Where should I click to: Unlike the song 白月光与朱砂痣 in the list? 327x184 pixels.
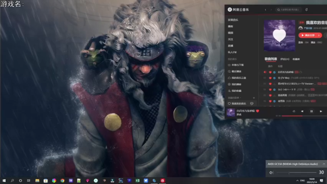click(270, 72)
